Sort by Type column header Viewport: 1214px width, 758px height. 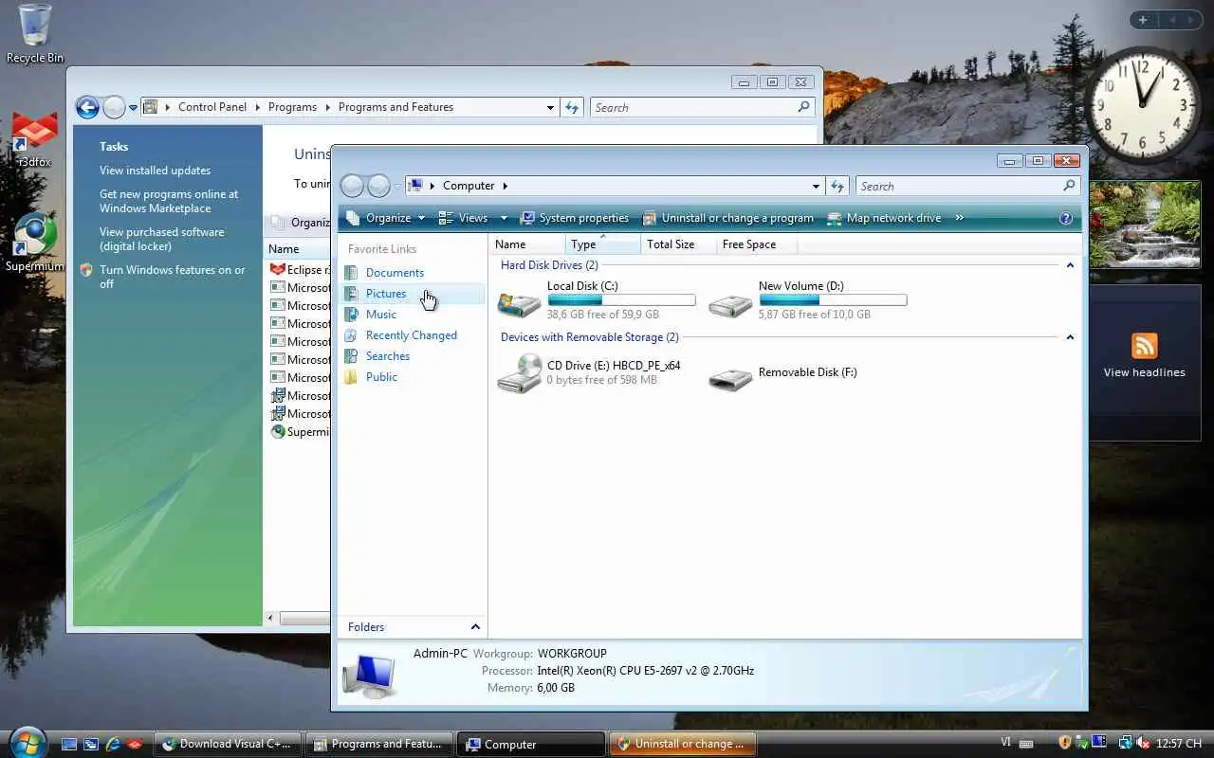602,244
